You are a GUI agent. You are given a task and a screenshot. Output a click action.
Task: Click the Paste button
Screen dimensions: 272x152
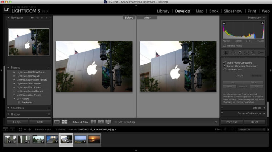(x=40, y=122)
